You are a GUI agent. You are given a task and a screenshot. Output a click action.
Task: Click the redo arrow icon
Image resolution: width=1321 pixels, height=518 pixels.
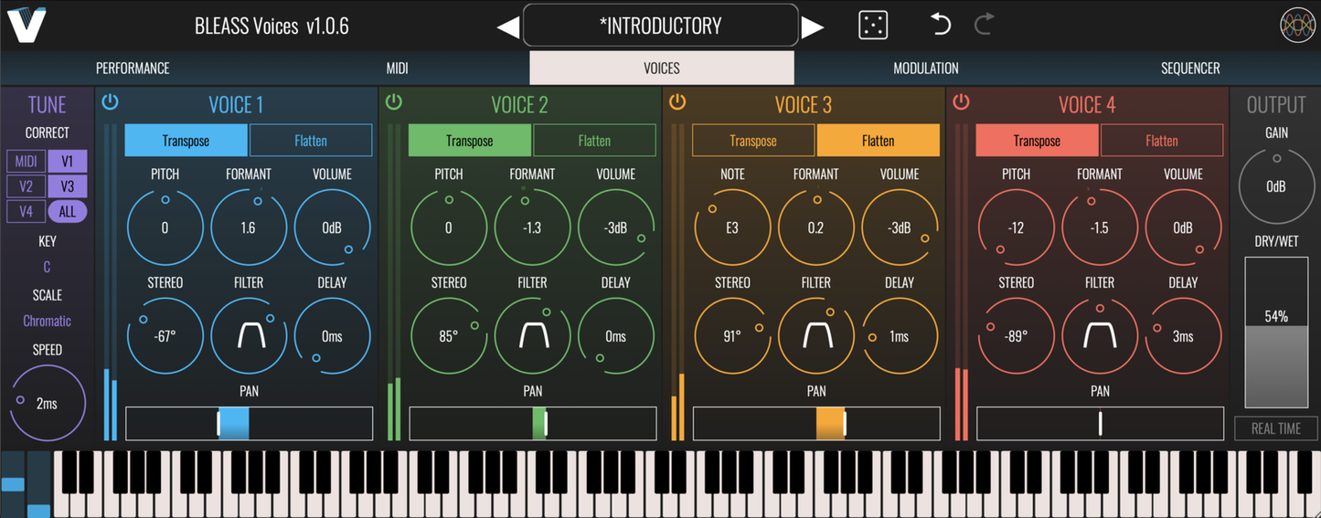click(x=984, y=25)
